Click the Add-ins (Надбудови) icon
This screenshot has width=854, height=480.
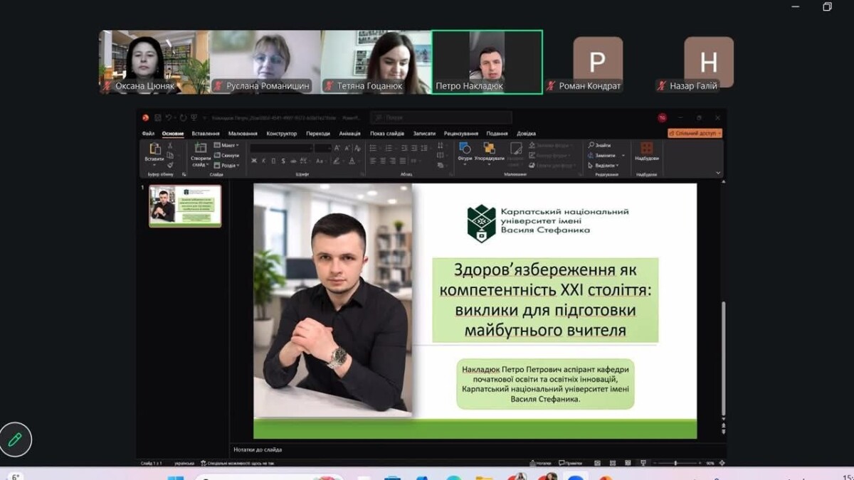[x=646, y=148]
